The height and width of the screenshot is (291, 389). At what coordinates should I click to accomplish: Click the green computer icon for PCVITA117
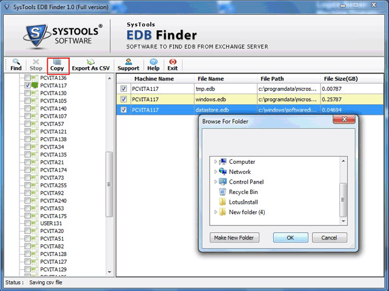tap(35, 85)
